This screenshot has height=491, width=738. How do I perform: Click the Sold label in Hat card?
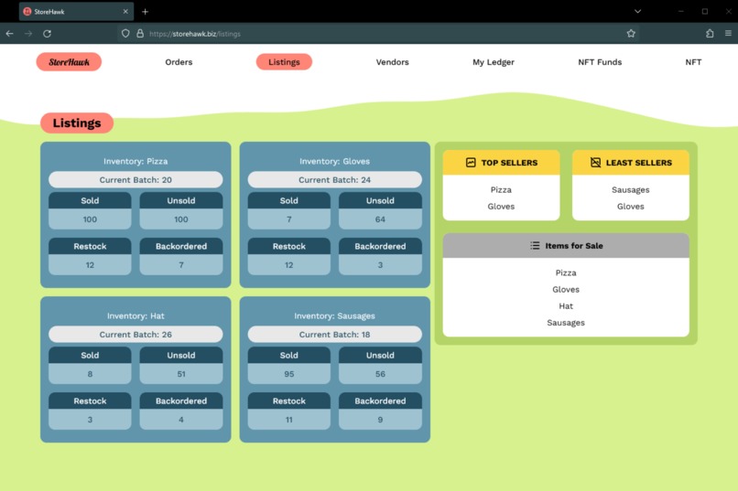[90, 355]
